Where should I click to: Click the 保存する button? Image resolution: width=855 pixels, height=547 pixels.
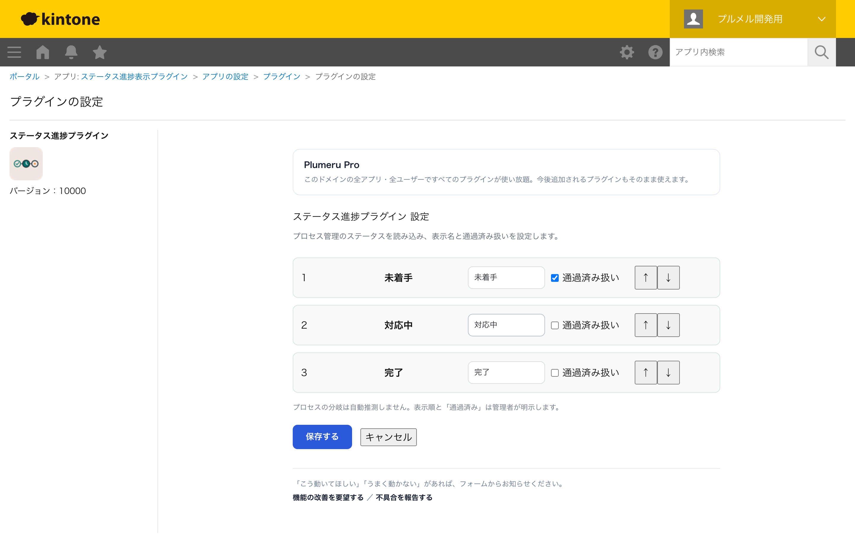[322, 437]
